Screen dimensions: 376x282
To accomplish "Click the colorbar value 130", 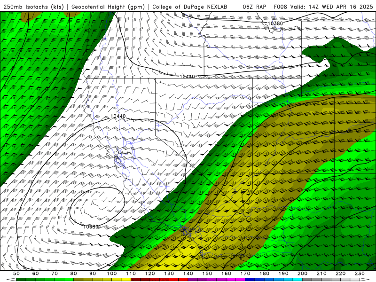I will [x=169, y=274].
